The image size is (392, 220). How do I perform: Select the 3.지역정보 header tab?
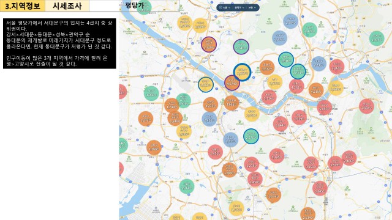23,5
